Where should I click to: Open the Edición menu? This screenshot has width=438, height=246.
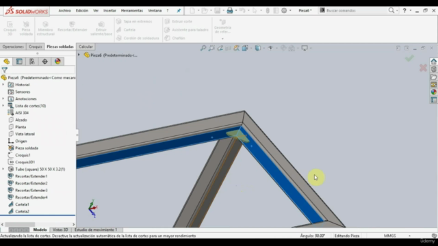pyautogui.click(x=82, y=11)
